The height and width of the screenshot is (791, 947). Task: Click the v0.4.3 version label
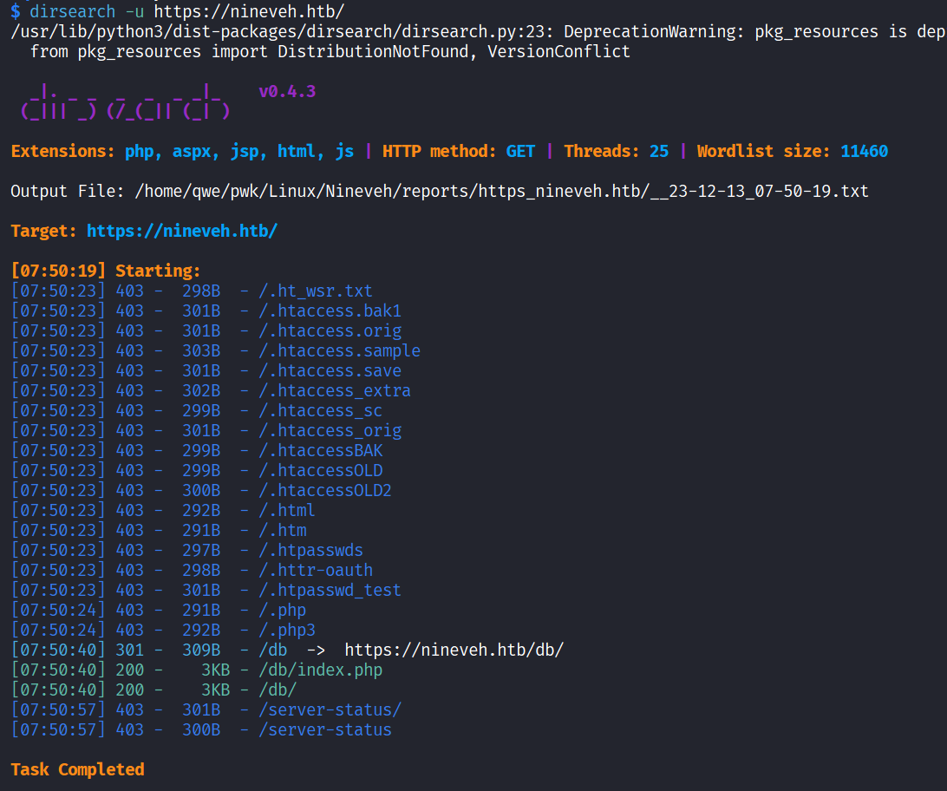(x=288, y=91)
